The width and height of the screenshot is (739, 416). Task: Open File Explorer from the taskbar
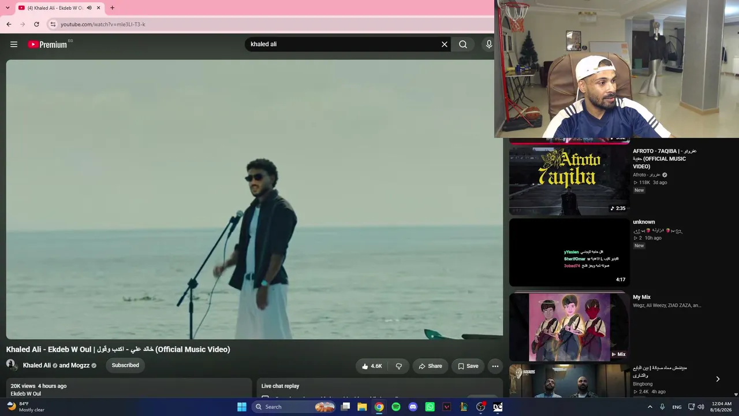(362, 407)
